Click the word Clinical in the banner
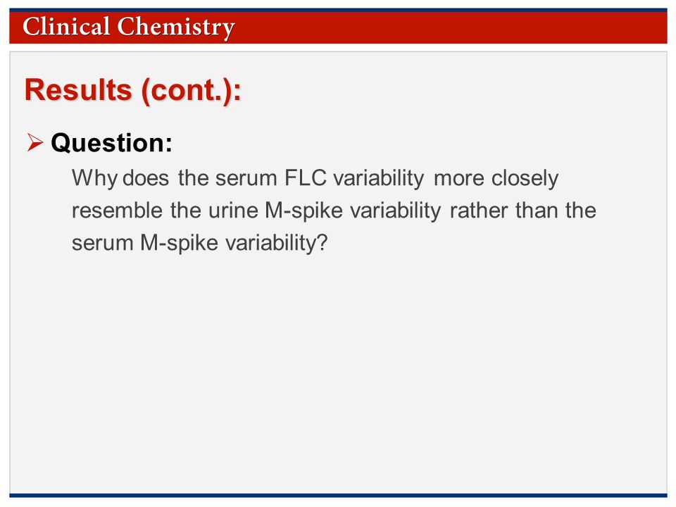This screenshot has height=507, width=676. point(66,26)
